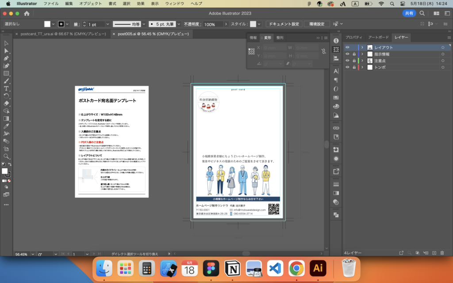Switch to the アートボード tab
453x283 pixels.
point(378,38)
